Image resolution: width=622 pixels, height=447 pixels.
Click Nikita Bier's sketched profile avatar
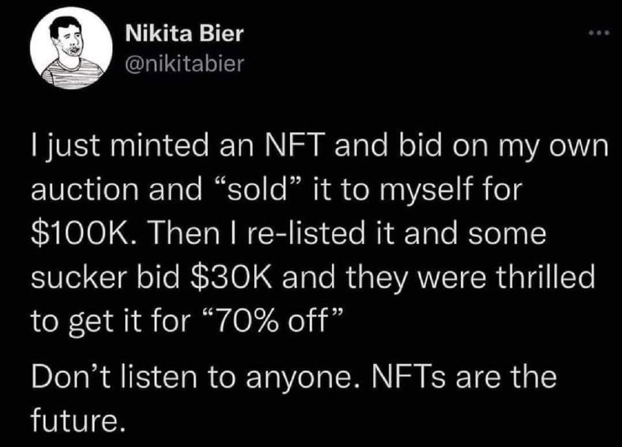pyautogui.click(x=71, y=48)
